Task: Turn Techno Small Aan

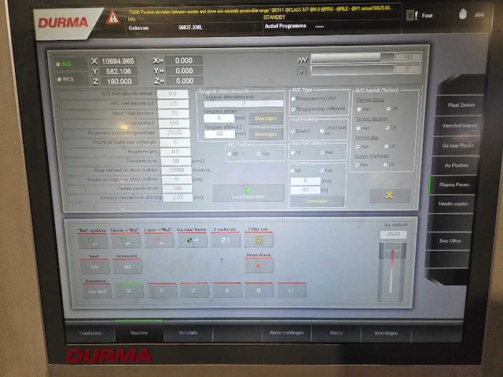Action: pos(359,109)
